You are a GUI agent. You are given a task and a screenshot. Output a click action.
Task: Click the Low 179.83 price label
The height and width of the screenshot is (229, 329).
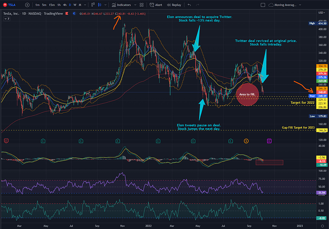[x=318, y=116]
